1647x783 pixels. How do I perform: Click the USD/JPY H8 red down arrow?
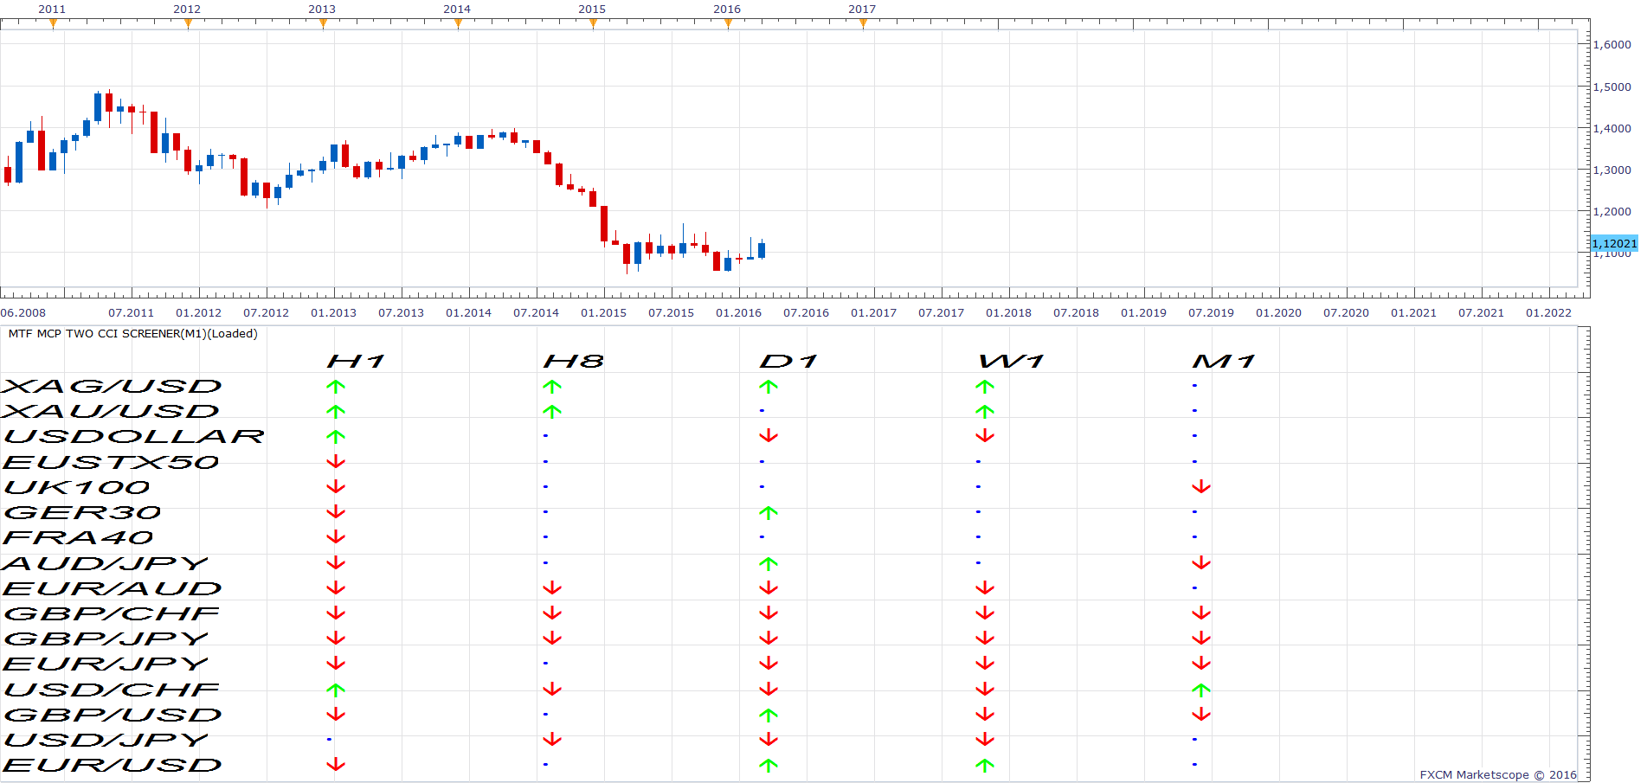[552, 740]
